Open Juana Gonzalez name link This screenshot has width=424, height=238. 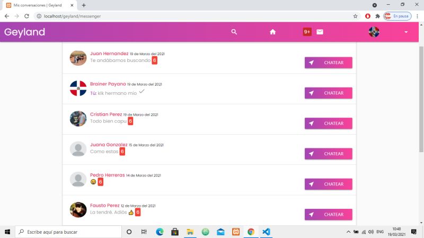click(109, 145)
